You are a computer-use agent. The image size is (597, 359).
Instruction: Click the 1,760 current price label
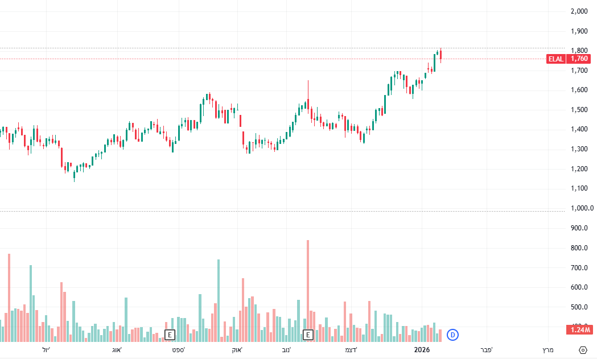click(579, 59)
